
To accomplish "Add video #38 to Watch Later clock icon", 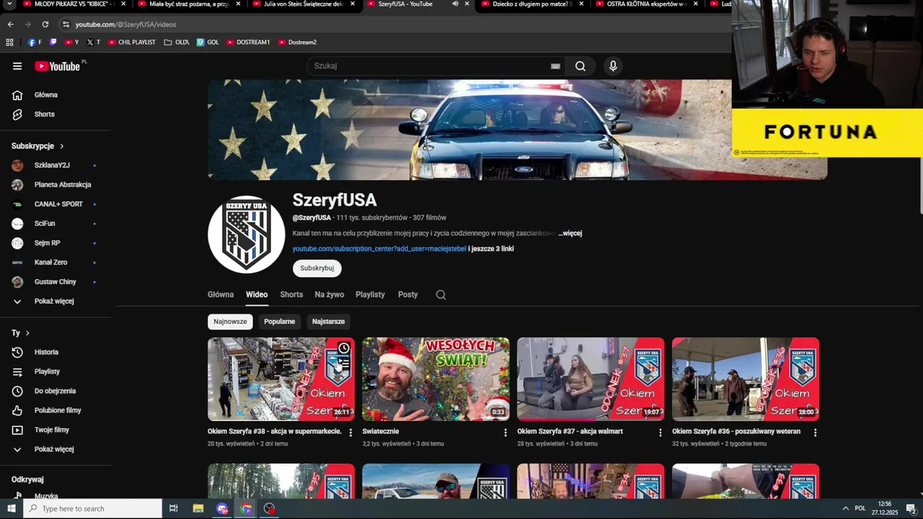I will pos(344,349).
